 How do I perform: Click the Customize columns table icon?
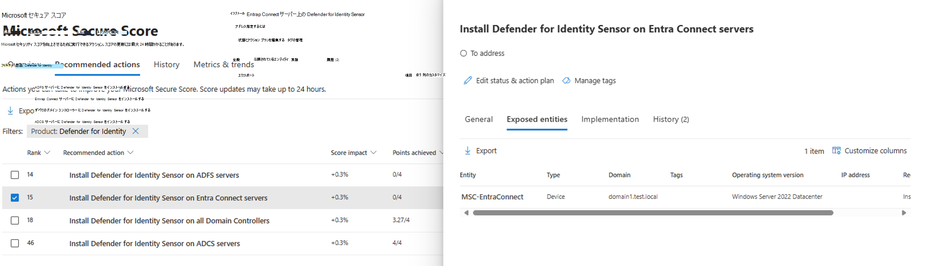[x=836, y=151]
